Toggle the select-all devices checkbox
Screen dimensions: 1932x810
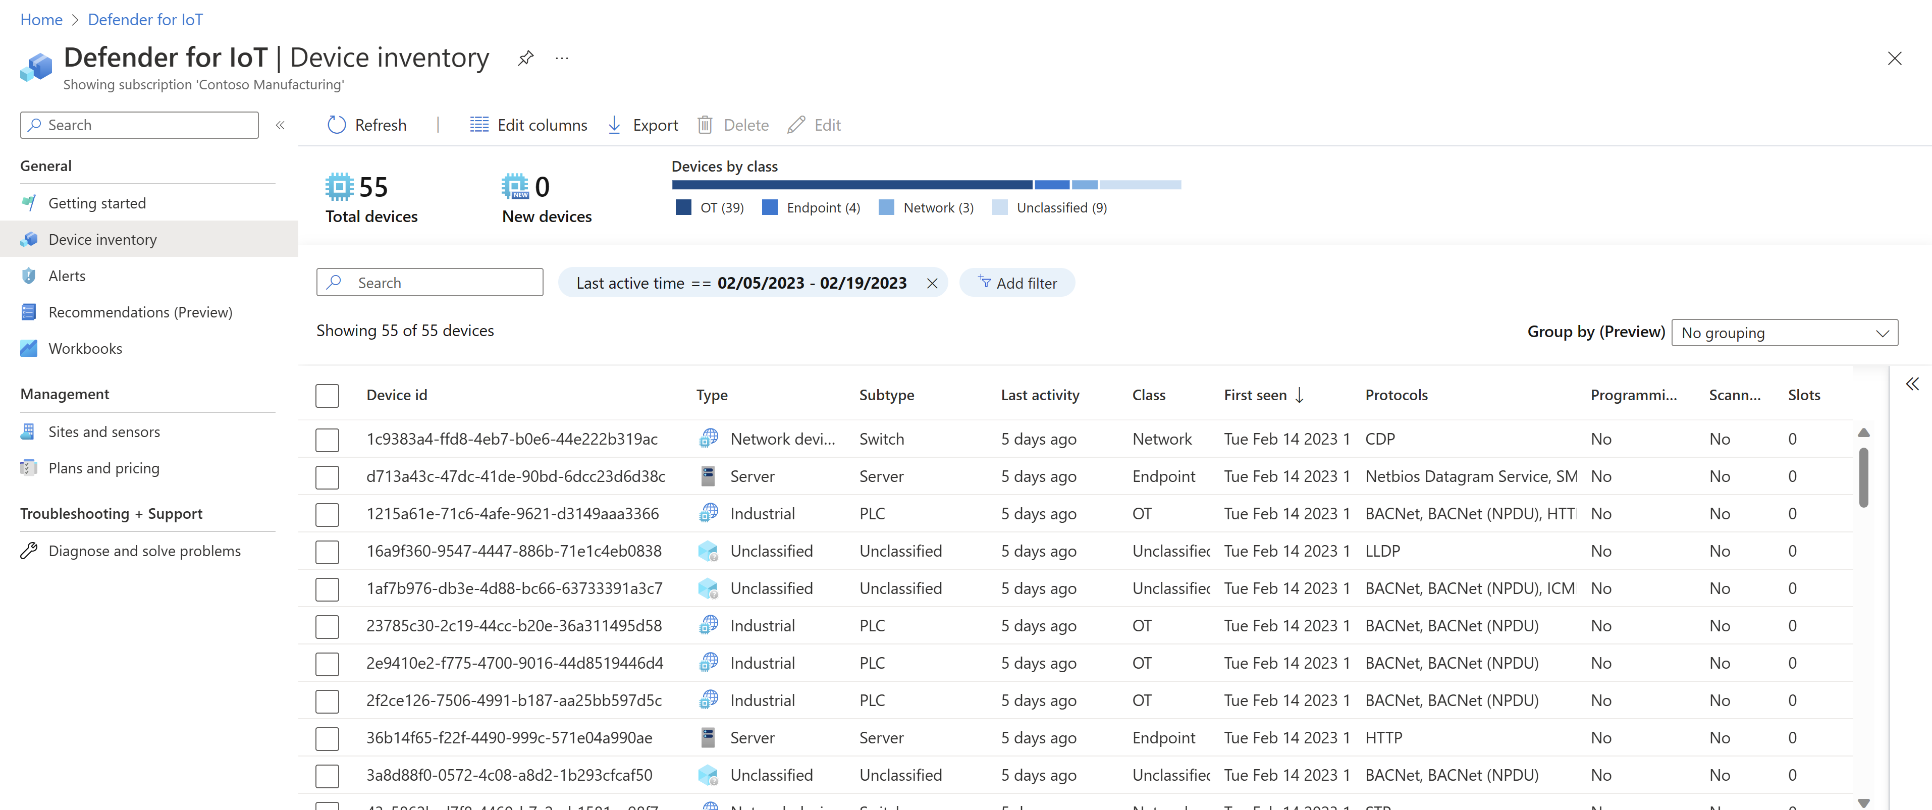pos(327,395)
